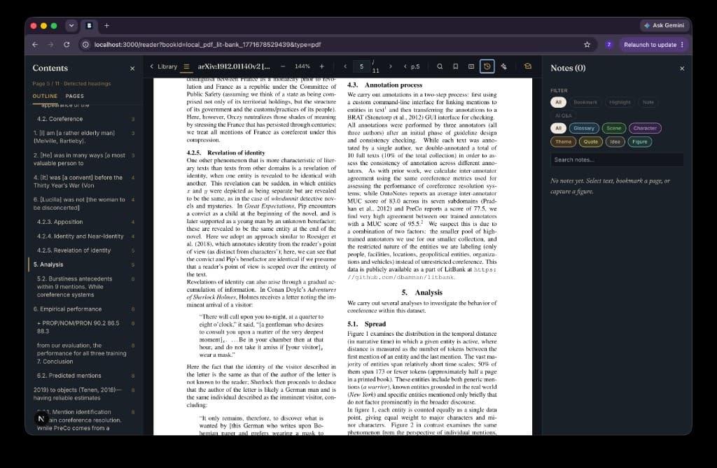
Task: Close the Notes panel
Action: (x=682, y=69)
